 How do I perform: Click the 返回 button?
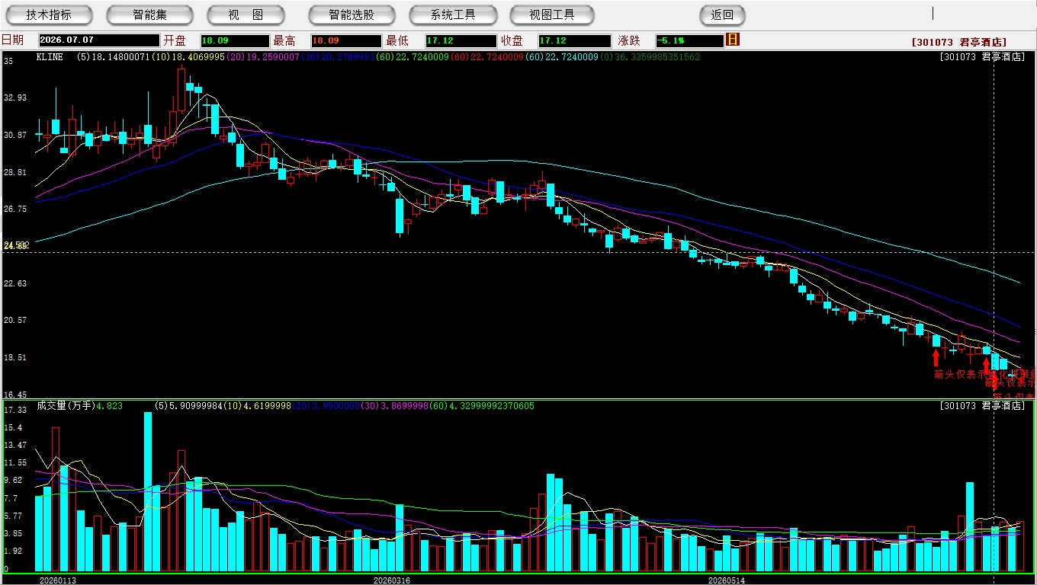722,14
